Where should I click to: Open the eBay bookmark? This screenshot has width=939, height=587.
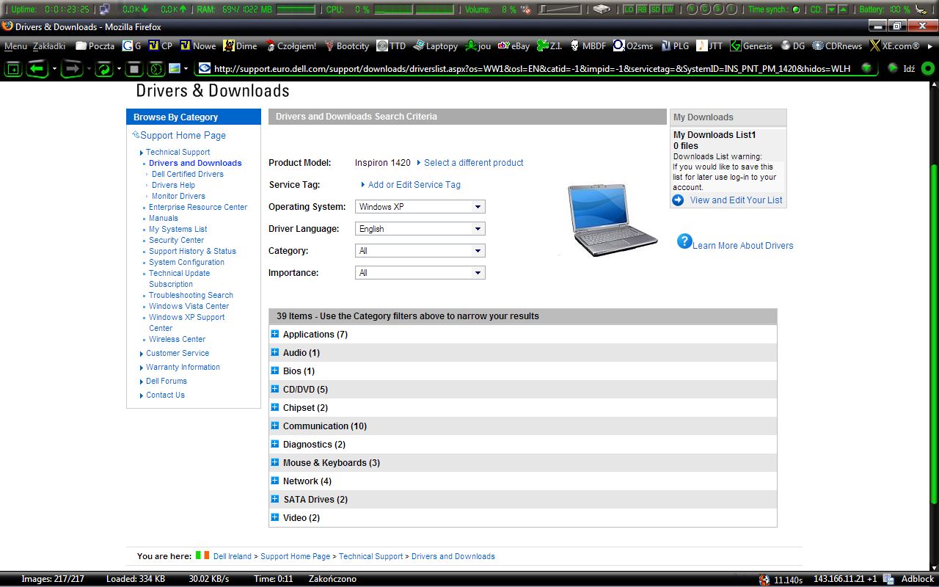(x=514, y=45)
